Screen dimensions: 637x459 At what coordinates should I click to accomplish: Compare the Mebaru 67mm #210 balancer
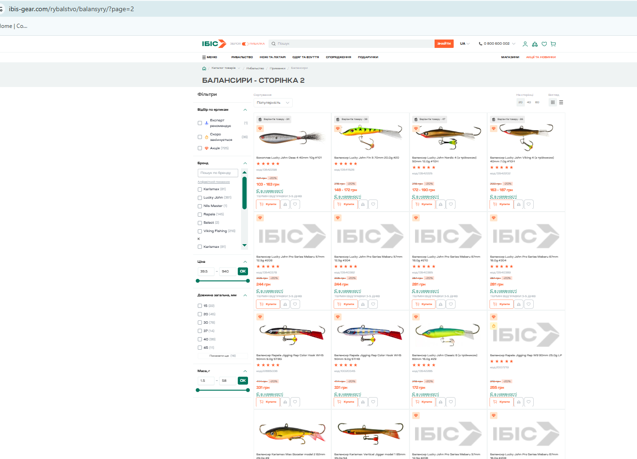441,304
